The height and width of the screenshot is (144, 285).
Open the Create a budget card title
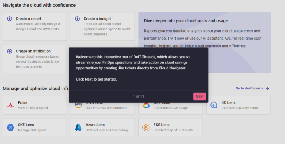[97, 19]
